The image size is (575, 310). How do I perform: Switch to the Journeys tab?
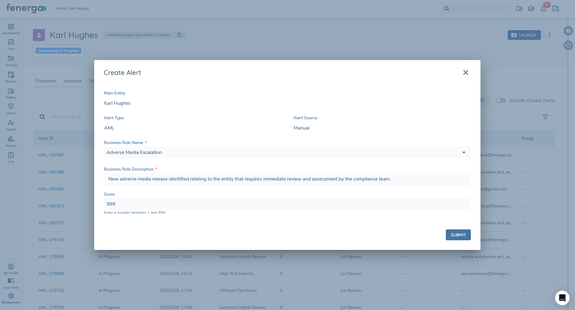point(72,81)
